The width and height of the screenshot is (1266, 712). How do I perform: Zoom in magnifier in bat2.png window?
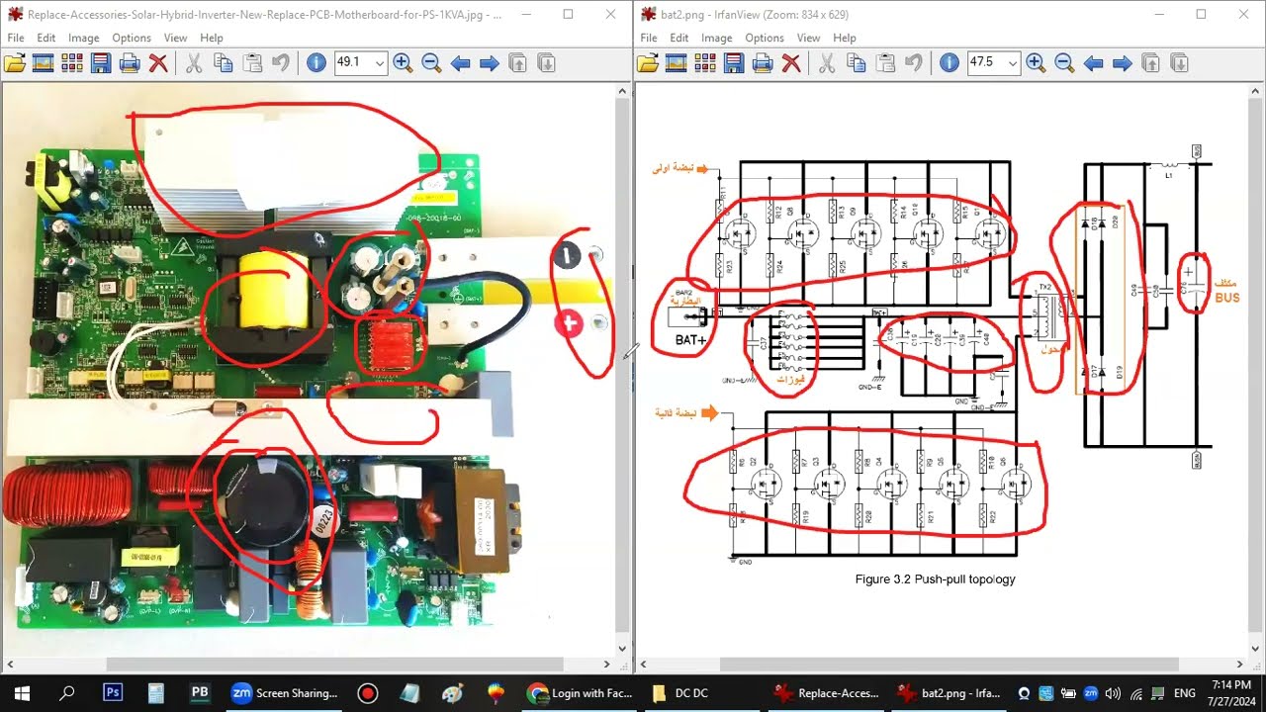(x=1036, y=63)
